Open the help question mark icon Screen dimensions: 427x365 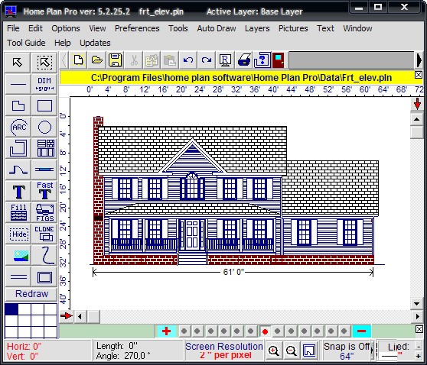262,60
